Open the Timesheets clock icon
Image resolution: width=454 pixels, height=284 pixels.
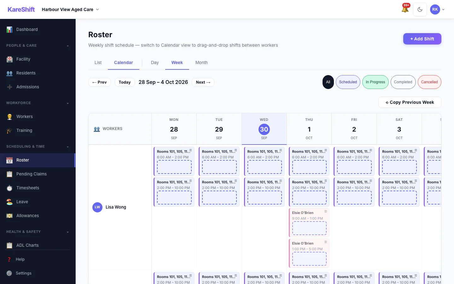[x=10, y=188]
